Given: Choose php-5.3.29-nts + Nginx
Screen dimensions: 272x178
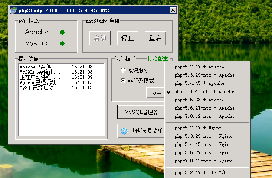Looking at the screenshot, I should pyautogui.click(x=207, y=136).
